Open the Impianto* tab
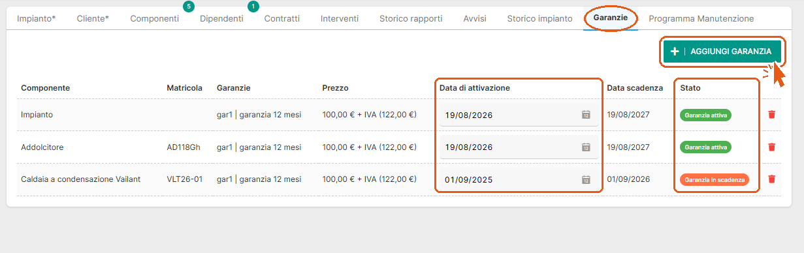 click(36, 18)
